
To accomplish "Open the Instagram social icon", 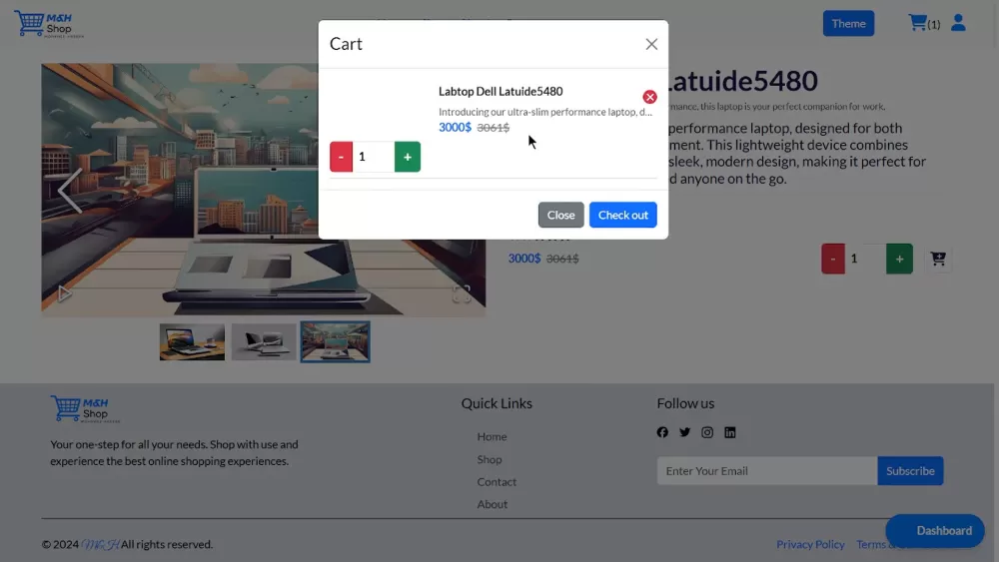I will tap(707, 432).
